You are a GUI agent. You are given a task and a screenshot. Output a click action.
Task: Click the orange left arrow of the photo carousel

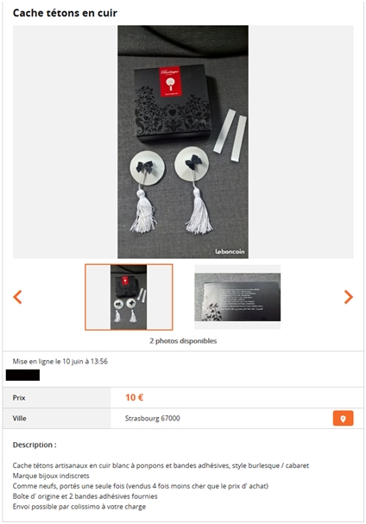(17, 297)
